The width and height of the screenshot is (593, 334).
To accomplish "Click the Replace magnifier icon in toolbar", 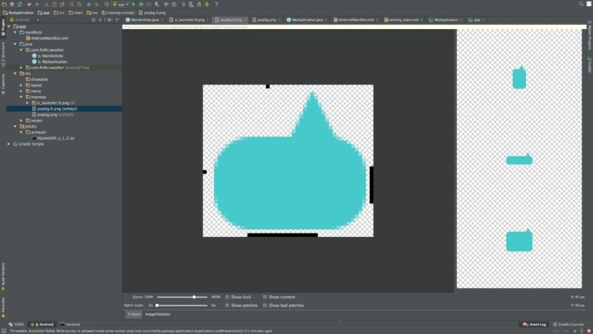I will tap(79, 4).
